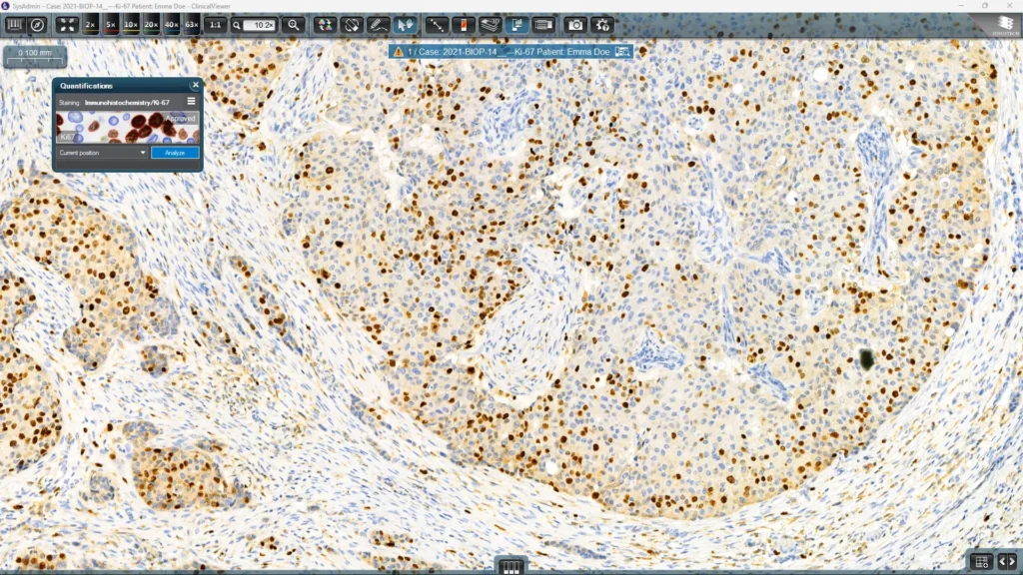Screen dimensions: 1023x575
Task: Open the color adjustment icon
Action: 325,25
